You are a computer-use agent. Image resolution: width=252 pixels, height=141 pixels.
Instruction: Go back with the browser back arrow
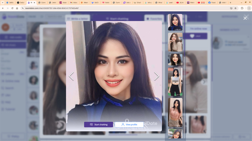pyautogui.click(x=3, y=8)
